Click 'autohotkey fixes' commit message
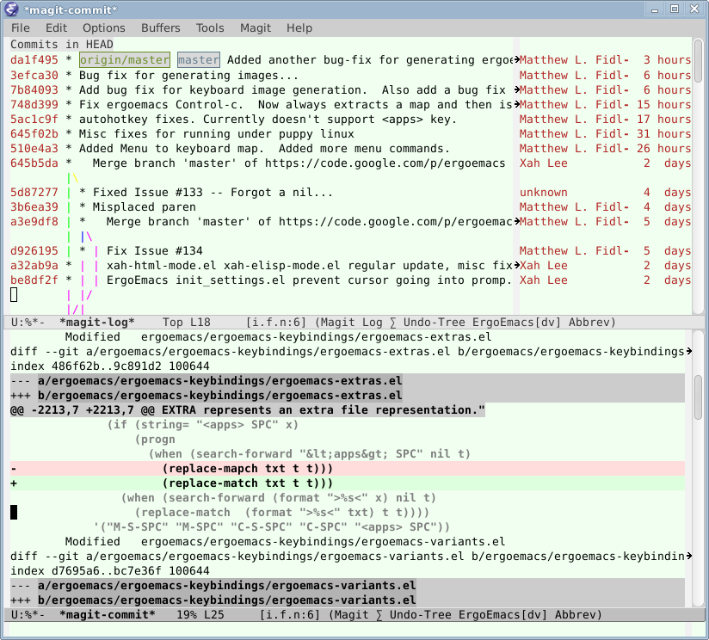The image size is (709, 640). click(x=268, y=120)
